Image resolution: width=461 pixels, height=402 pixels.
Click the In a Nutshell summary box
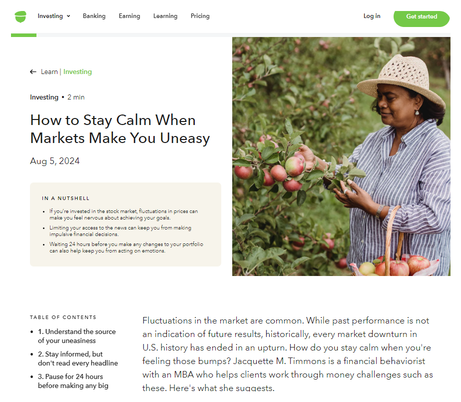click(x=125, y=224)
